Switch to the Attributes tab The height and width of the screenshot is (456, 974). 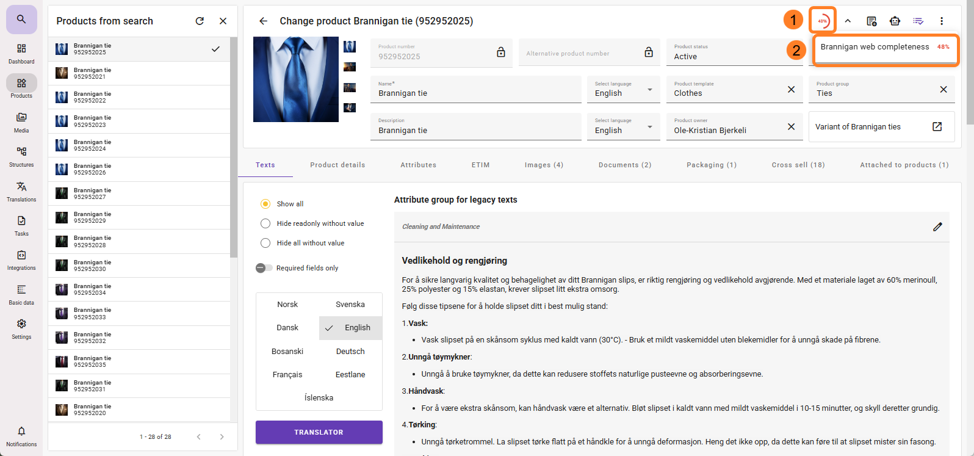(x=418, y=165)
